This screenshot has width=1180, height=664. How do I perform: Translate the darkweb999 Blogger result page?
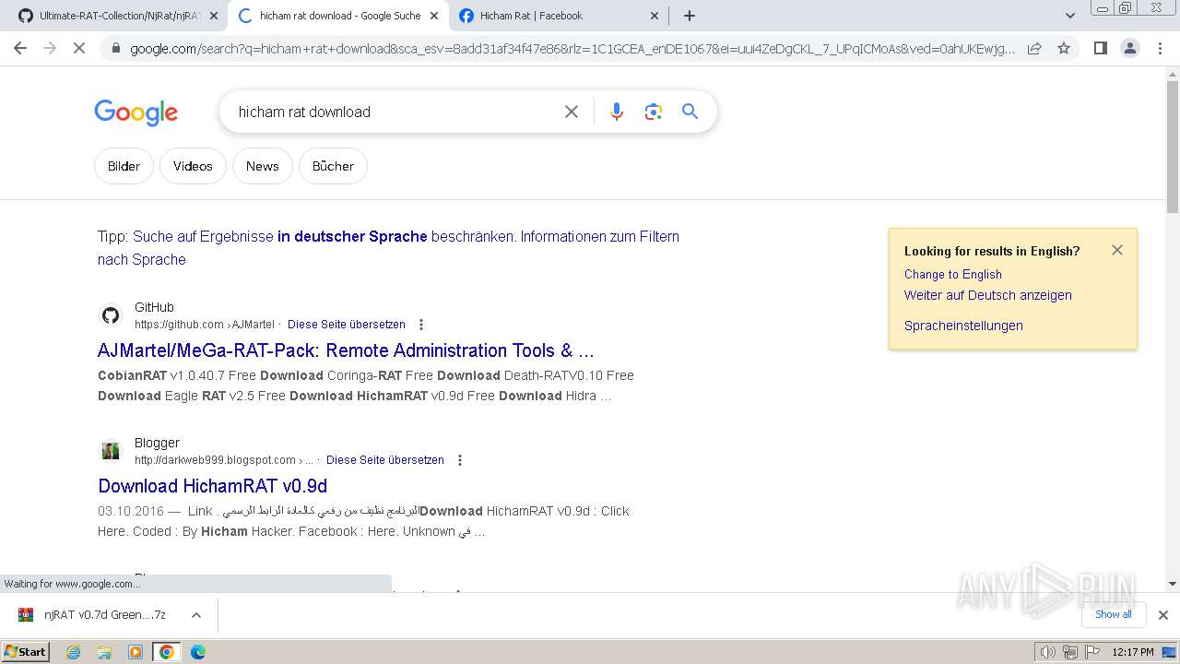click(x=384, y=460)
